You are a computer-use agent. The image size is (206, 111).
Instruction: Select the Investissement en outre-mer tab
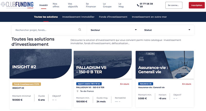point(149,17)
